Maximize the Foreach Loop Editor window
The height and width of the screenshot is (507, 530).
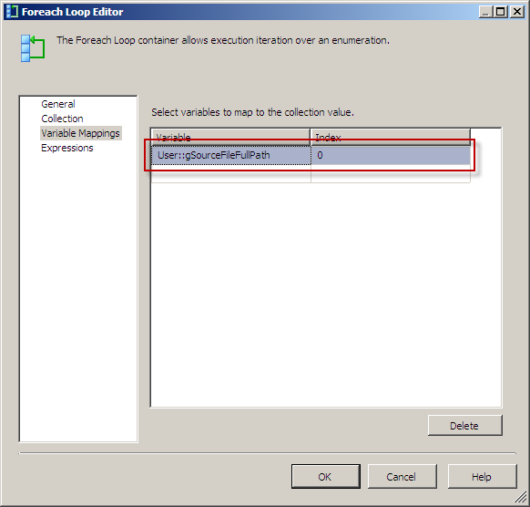[501, 12]
